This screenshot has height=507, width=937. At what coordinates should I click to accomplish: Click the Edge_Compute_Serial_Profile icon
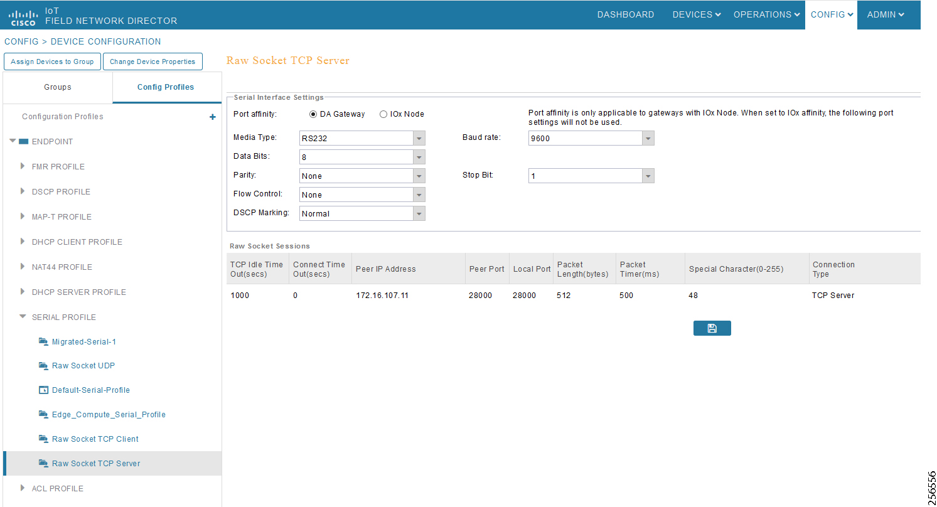click(43, 414)
